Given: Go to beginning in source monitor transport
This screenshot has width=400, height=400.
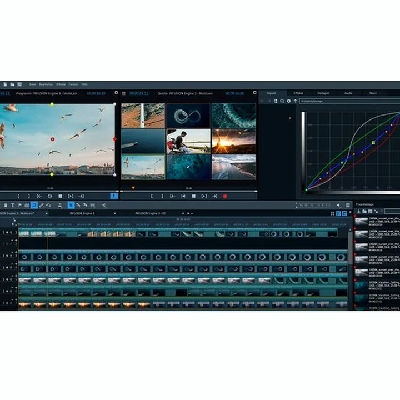Looking at the screenshot, I should 183,196.
